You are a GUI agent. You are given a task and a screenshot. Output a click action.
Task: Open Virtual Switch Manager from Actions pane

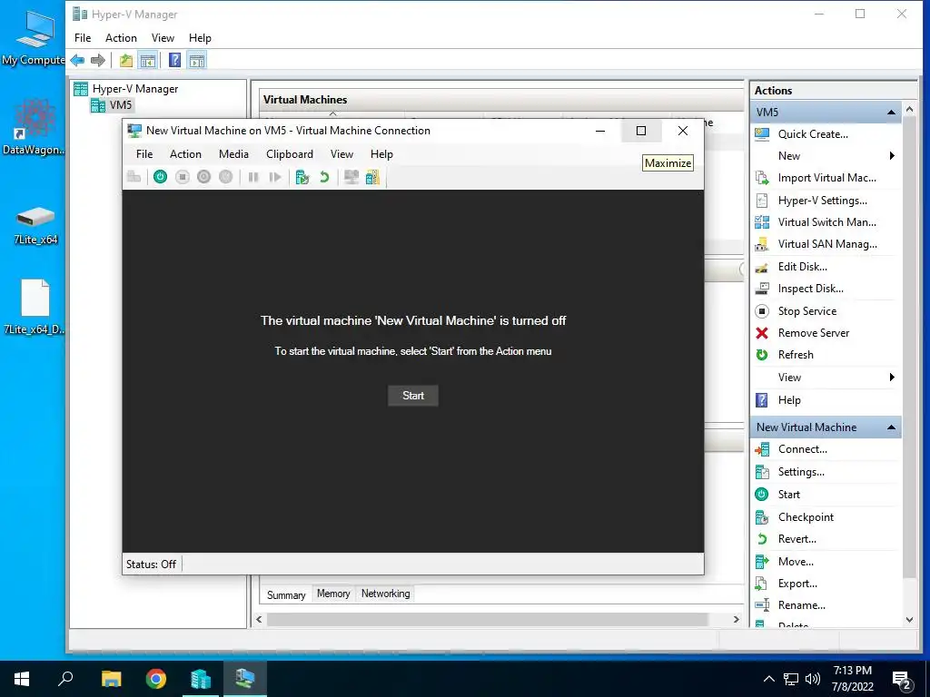click(x=826, y=222)
